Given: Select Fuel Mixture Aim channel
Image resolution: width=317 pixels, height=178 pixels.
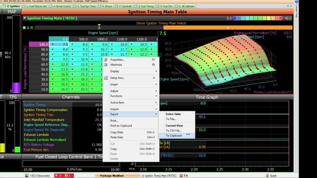Looking at the screenshot, I should click(x=63, y=150).
